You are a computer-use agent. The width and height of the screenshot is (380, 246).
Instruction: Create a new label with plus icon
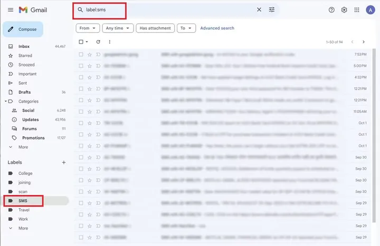[x=64, y=162]
